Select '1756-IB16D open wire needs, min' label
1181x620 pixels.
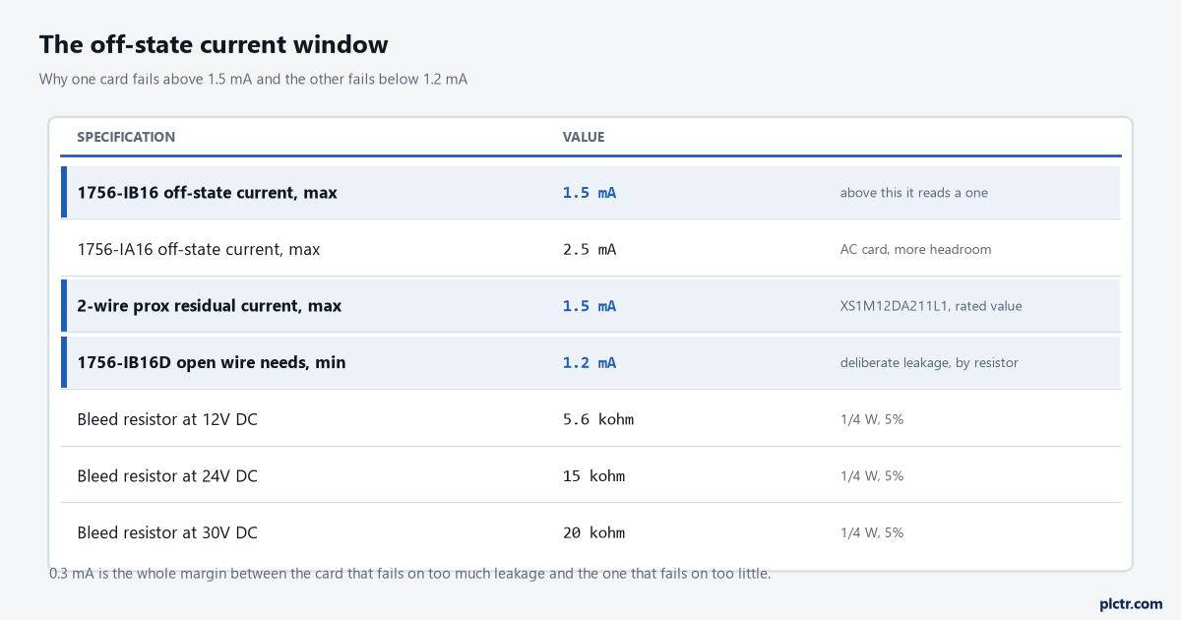pyautogui.click(x=212, y=363)
